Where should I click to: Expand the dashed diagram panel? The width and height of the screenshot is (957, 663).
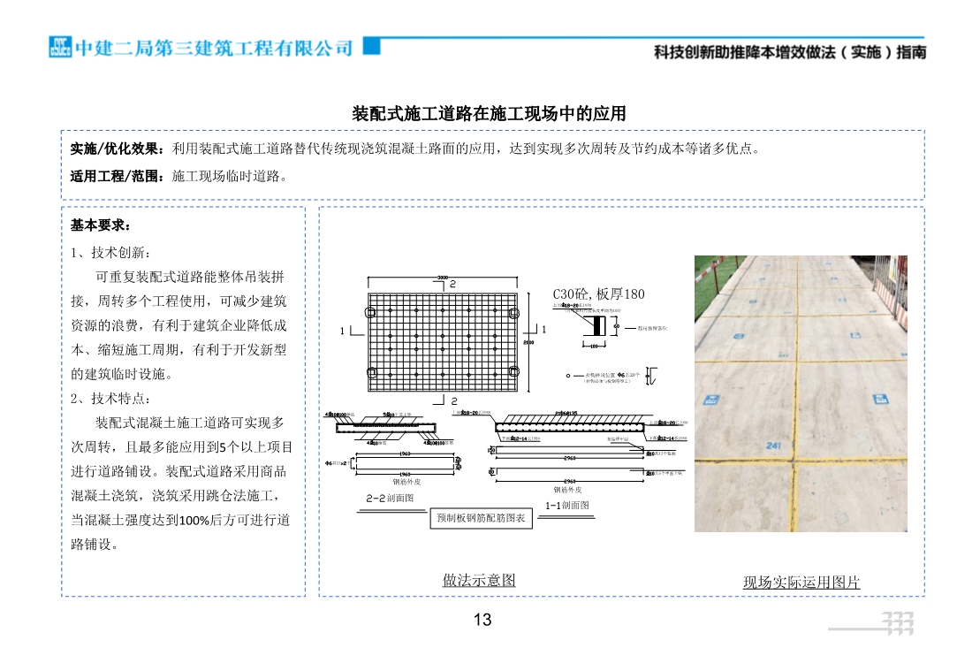click(610, 398)
